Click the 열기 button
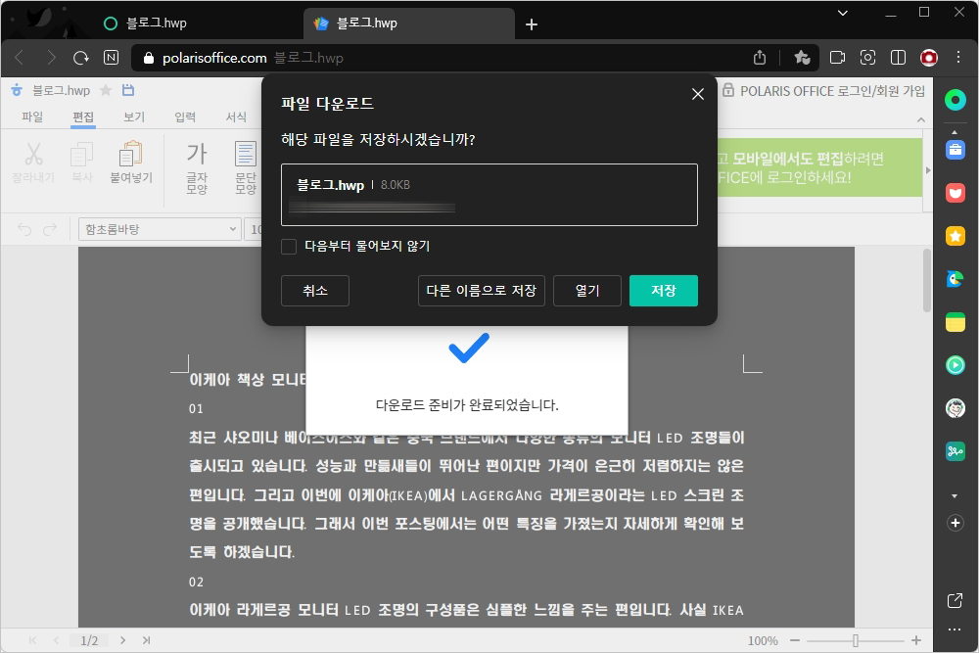Viewport: 979px width, 653px height. 586,291
